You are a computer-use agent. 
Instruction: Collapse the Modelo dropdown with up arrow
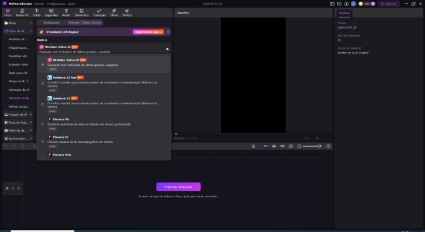167,49
